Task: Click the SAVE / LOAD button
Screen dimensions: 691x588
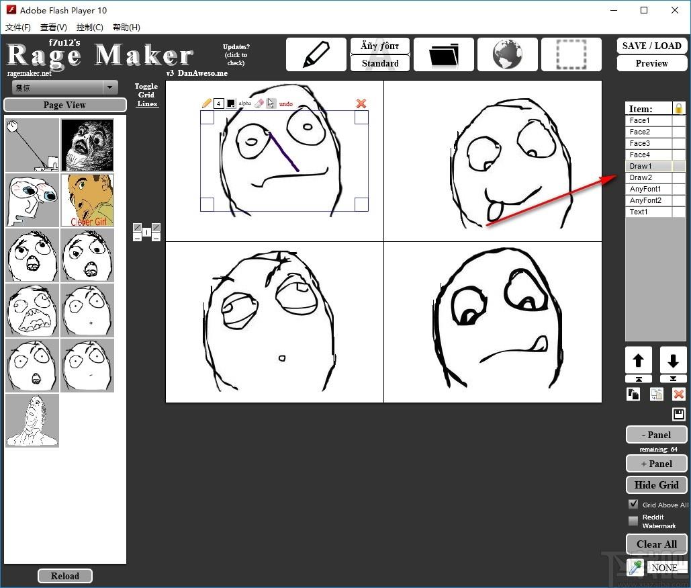Action: tap(652, 46)
